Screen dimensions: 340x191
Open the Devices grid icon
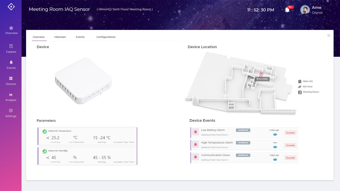[11, 79]
